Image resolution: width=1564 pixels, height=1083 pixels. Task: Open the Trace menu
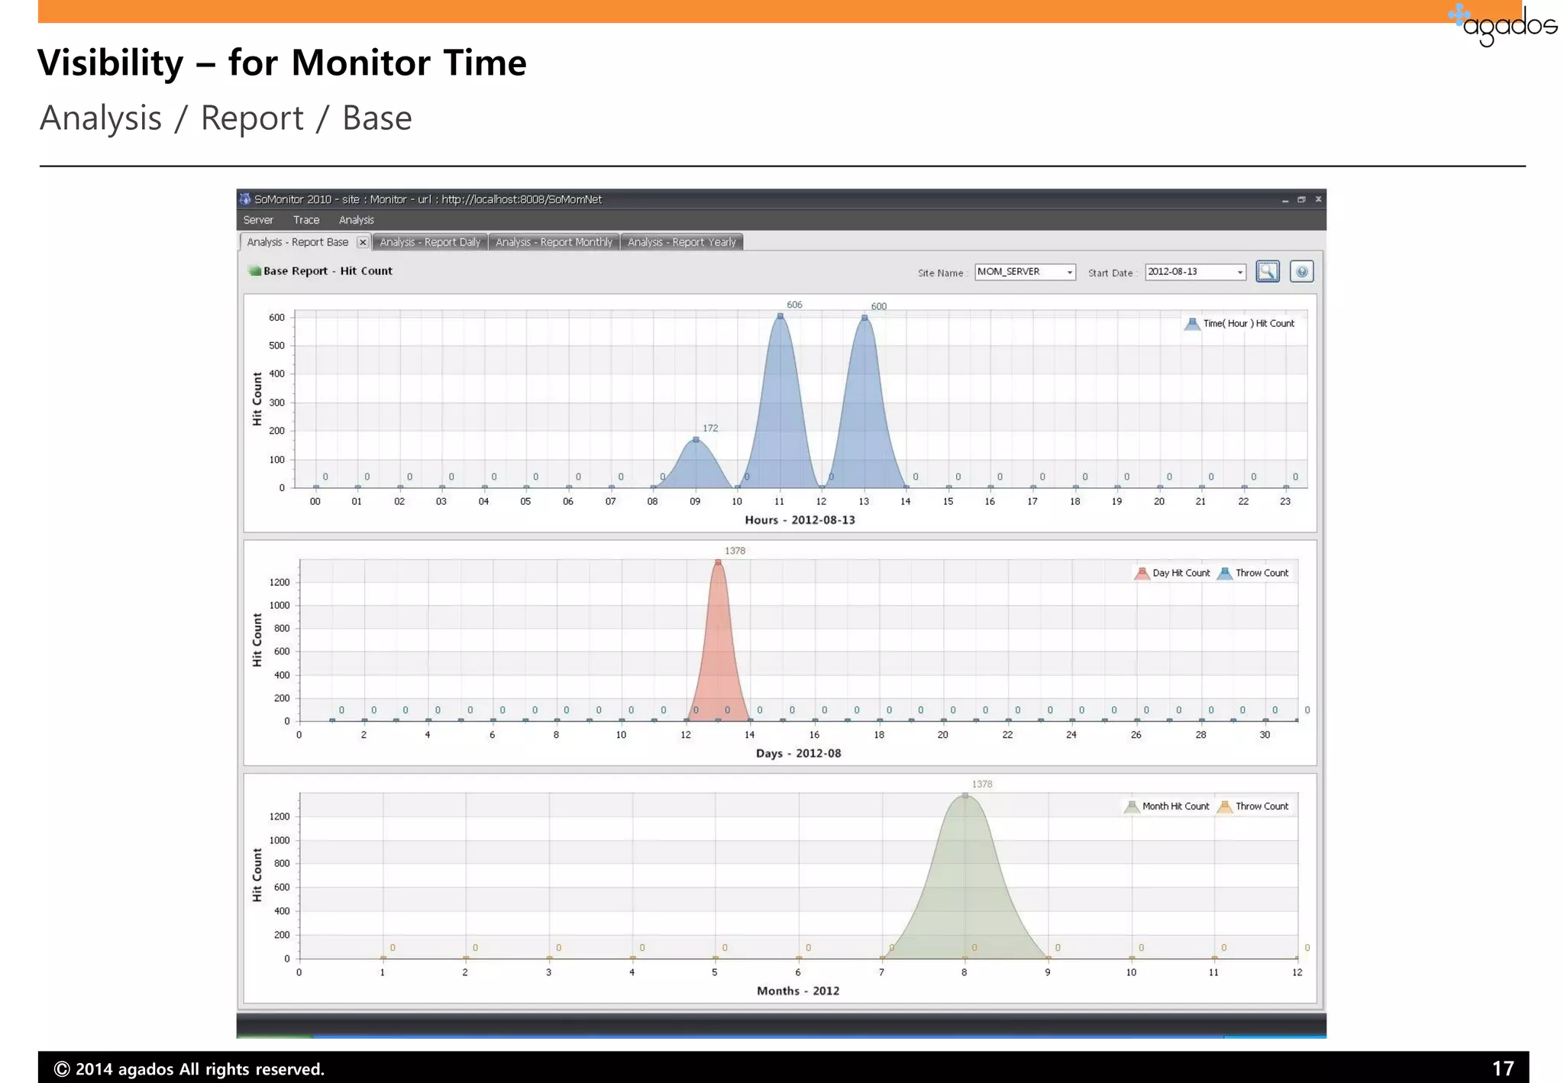pyautogui.click(x=306, y=220)
